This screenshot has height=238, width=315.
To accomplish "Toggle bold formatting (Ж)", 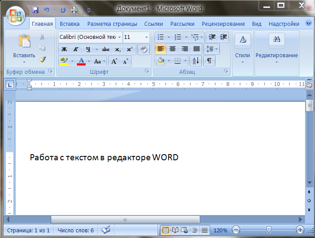I will [64, 49].
